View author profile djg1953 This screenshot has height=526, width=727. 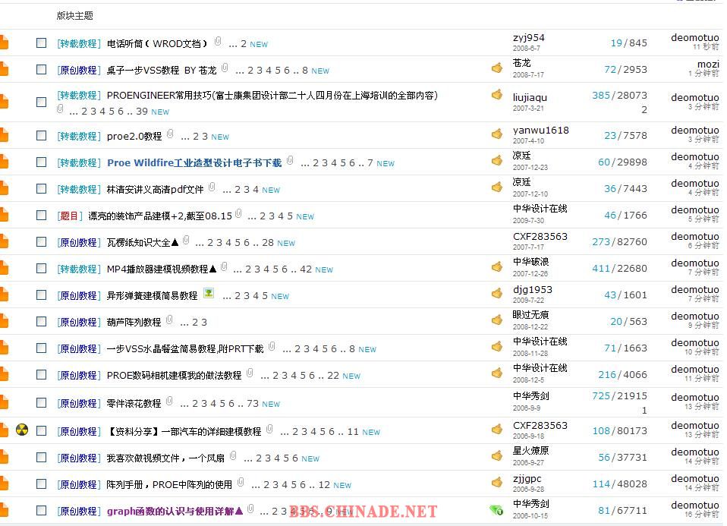tap(532, 289)
